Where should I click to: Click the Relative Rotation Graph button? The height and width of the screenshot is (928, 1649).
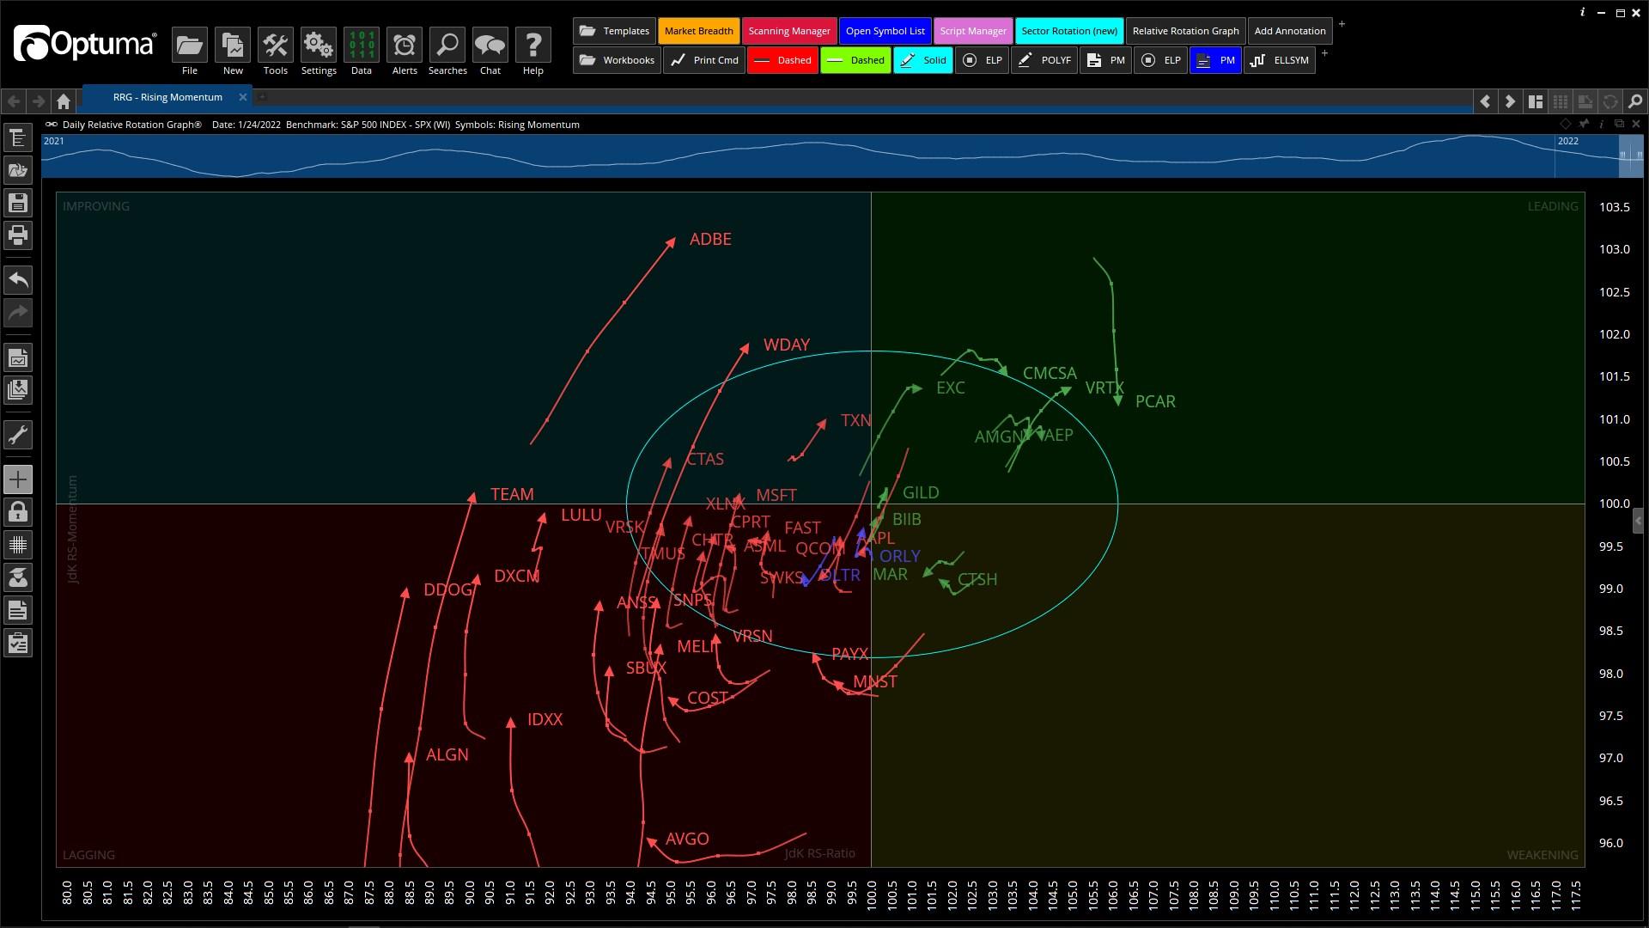click(1185, 31)
